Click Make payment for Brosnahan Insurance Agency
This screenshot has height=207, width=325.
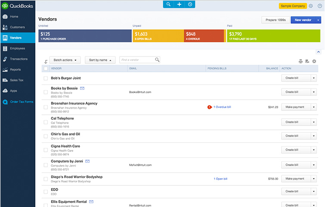point(296,107)
